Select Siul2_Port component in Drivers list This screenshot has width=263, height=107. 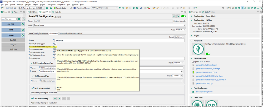[x=13, y=50]
